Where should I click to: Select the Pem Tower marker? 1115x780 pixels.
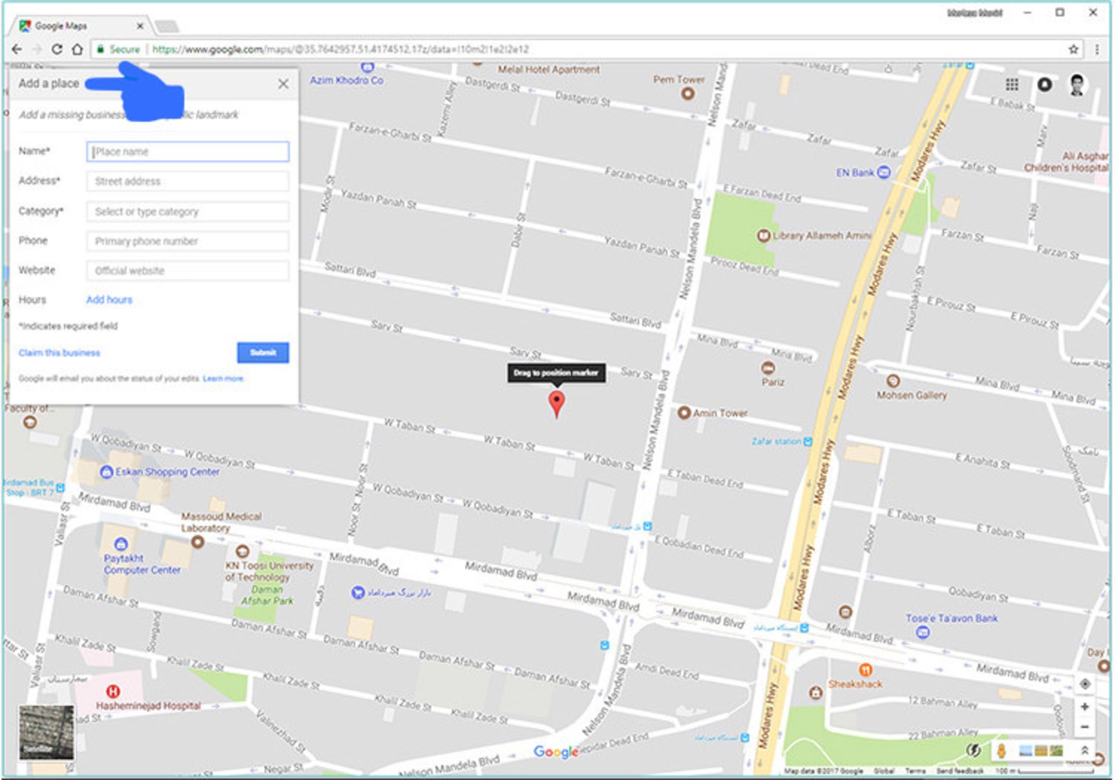tap(688, 93)
